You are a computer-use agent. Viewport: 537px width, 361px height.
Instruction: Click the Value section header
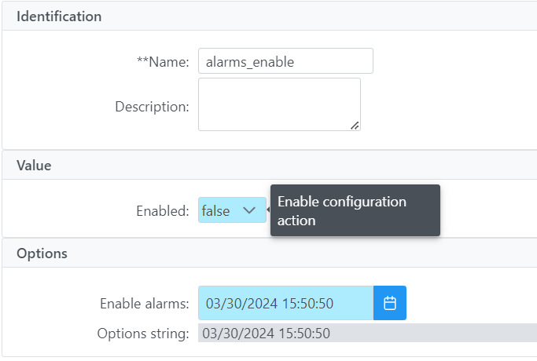34,165
